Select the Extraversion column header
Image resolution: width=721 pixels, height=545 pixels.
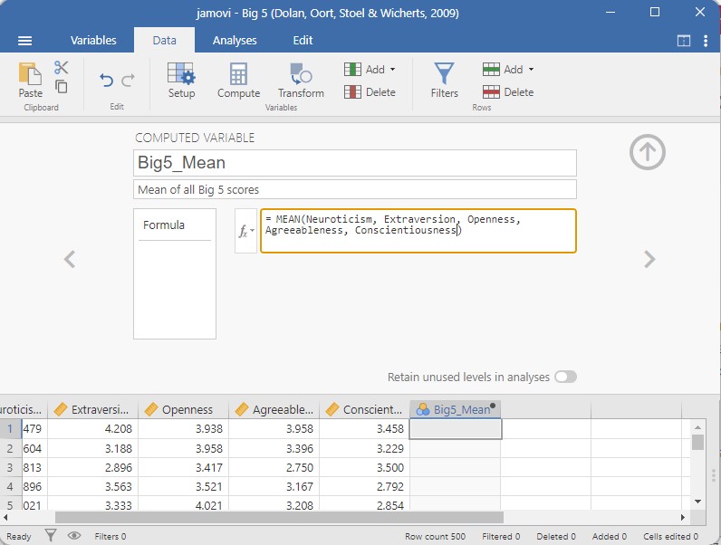tap(92, 409)
